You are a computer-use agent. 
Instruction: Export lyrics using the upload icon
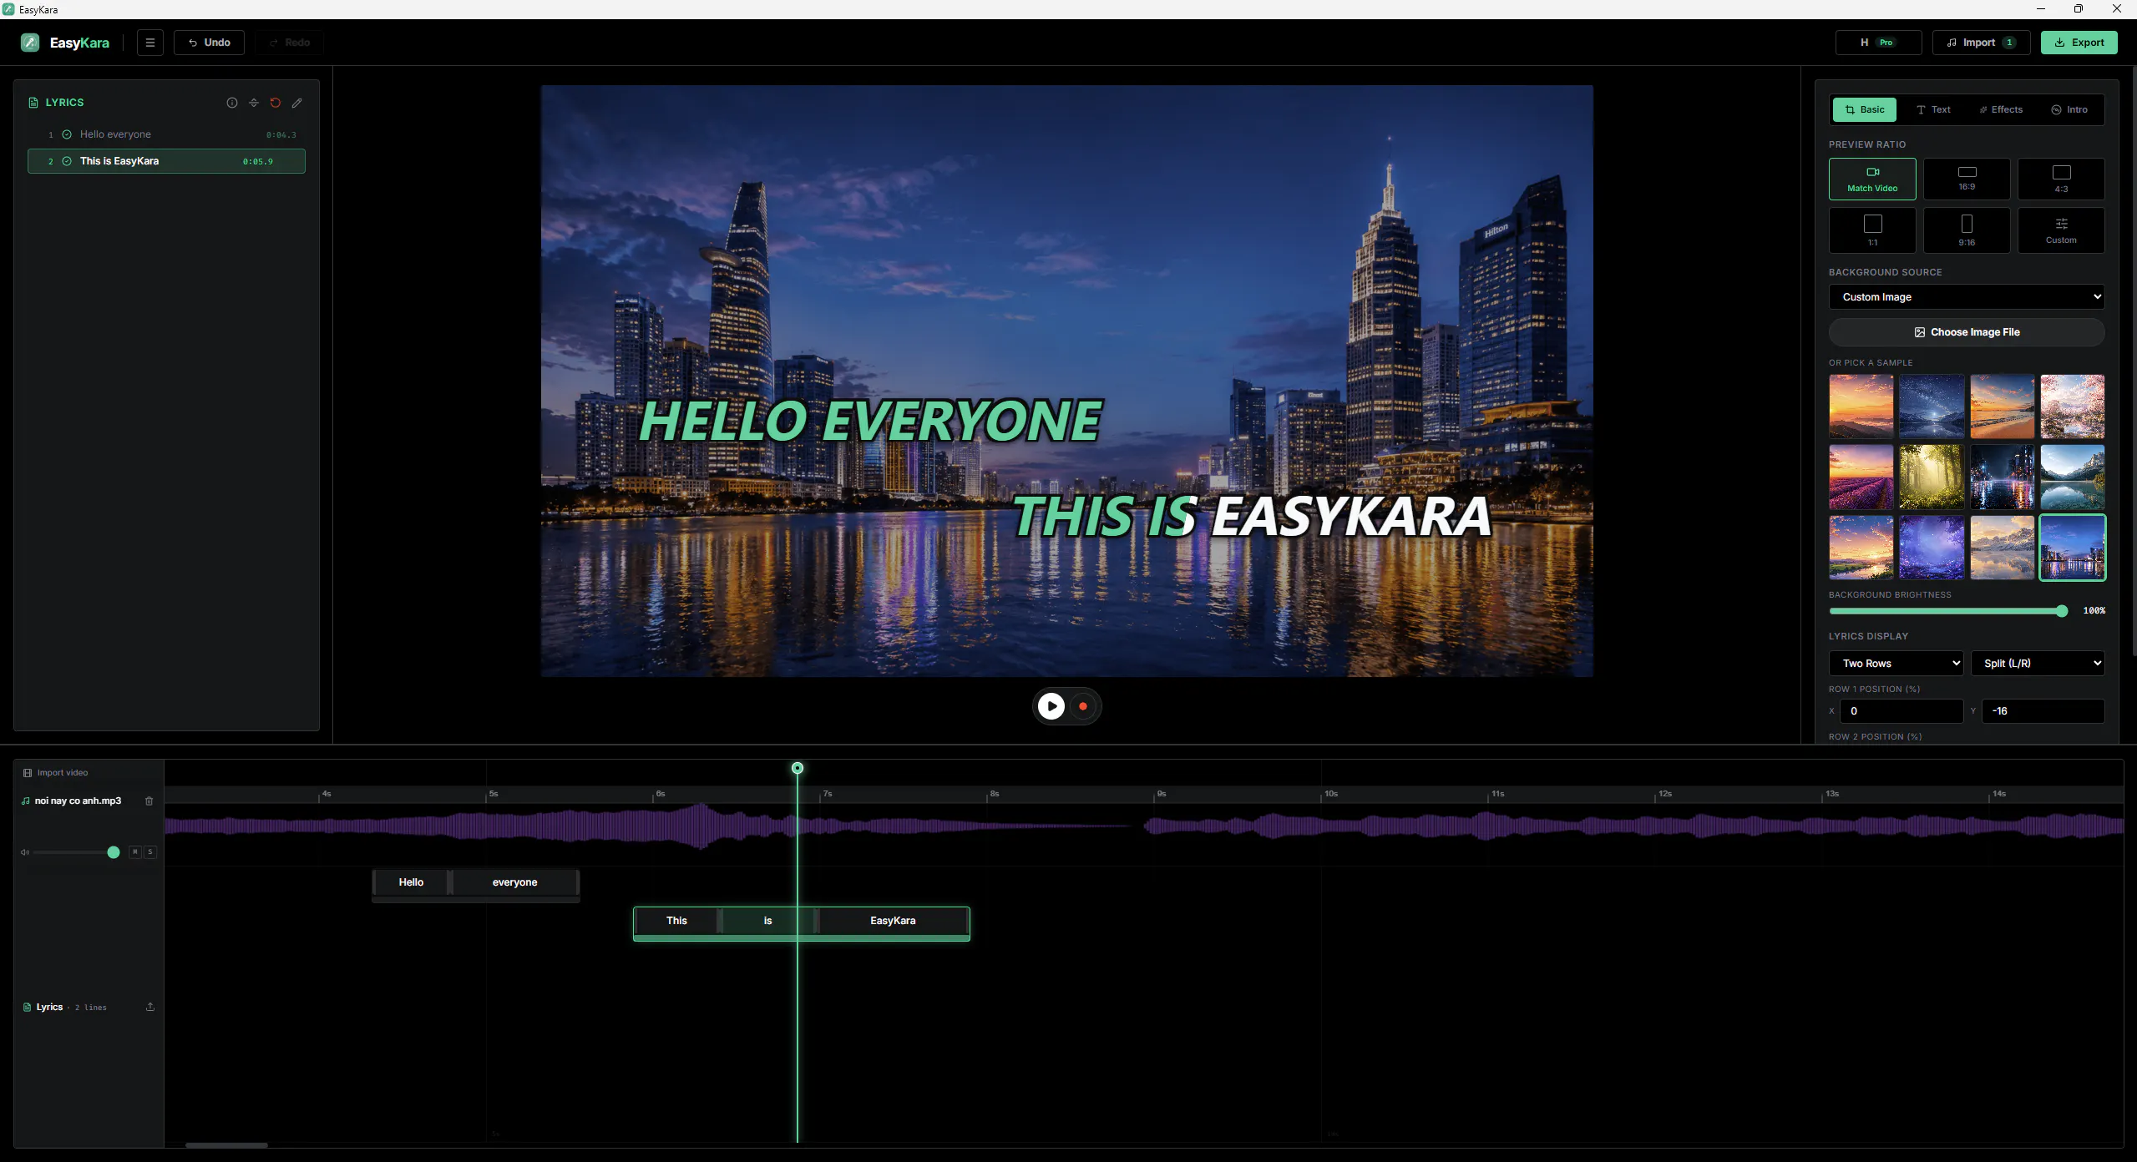(x=150, y=1007)
